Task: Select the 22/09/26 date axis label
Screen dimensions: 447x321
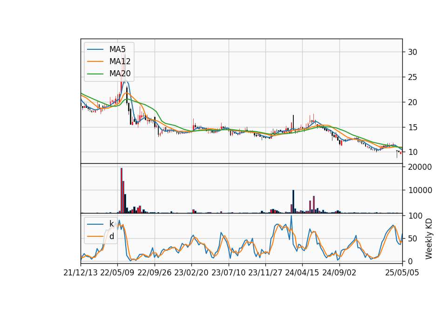Action: [x=155, y=273]
